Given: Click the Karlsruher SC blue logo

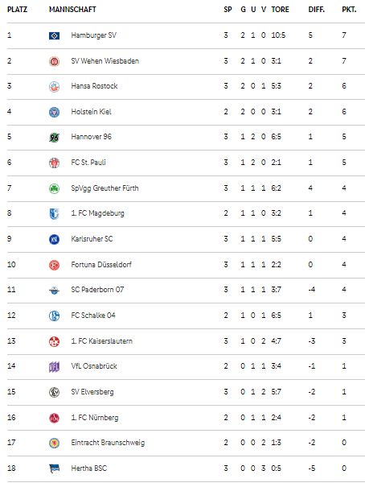Looking at the screenshot, I should coord(55,239).
